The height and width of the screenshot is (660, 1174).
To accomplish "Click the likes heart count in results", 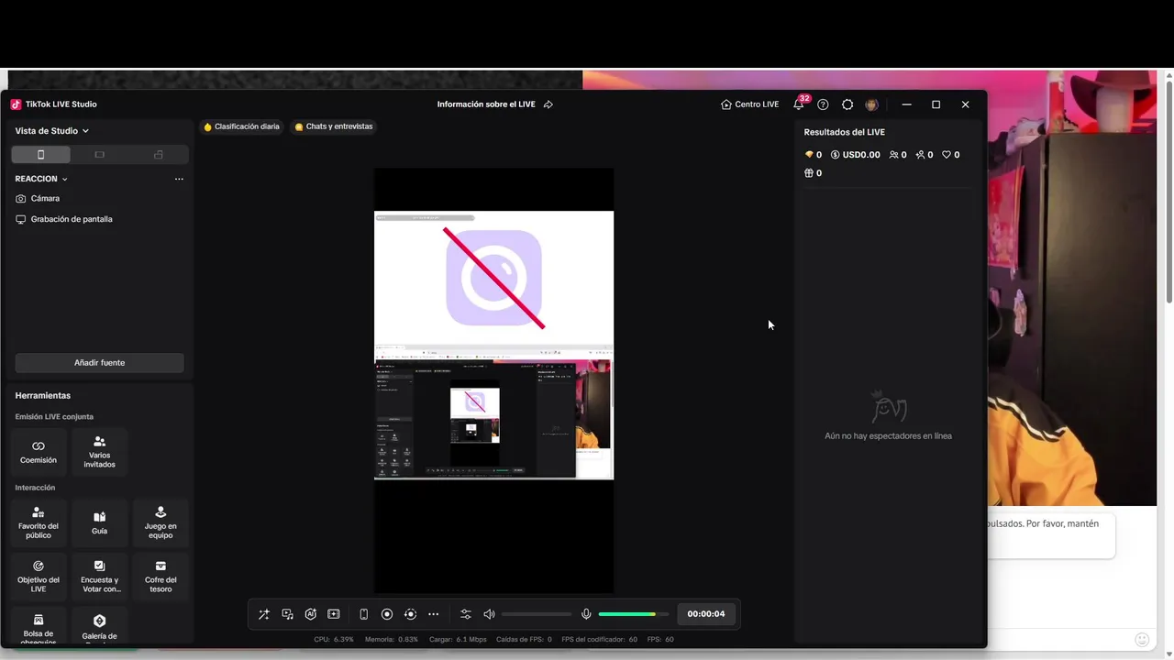I will (x=951, y=155).
